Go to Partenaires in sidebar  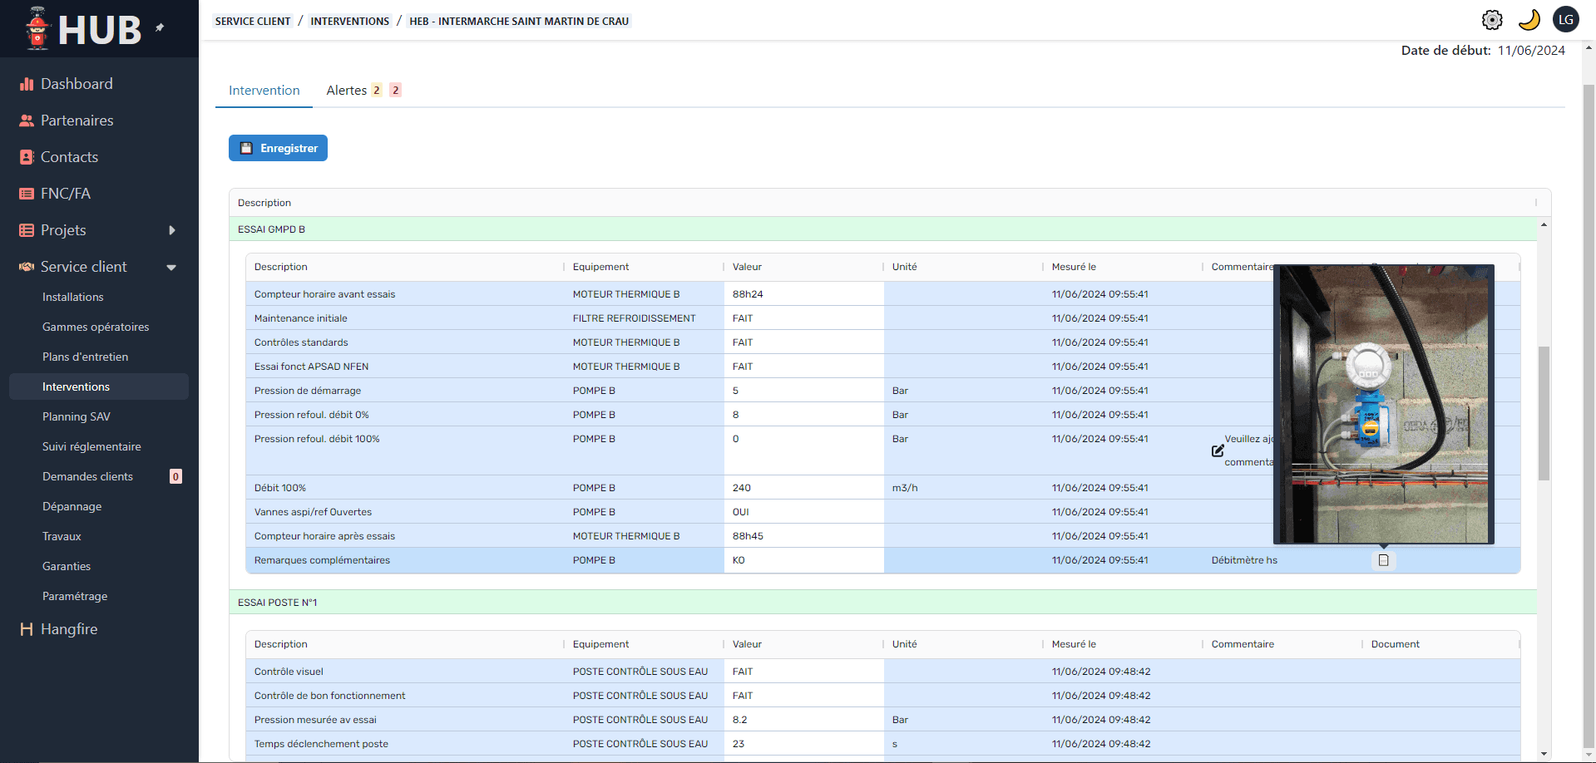(77, 121)
